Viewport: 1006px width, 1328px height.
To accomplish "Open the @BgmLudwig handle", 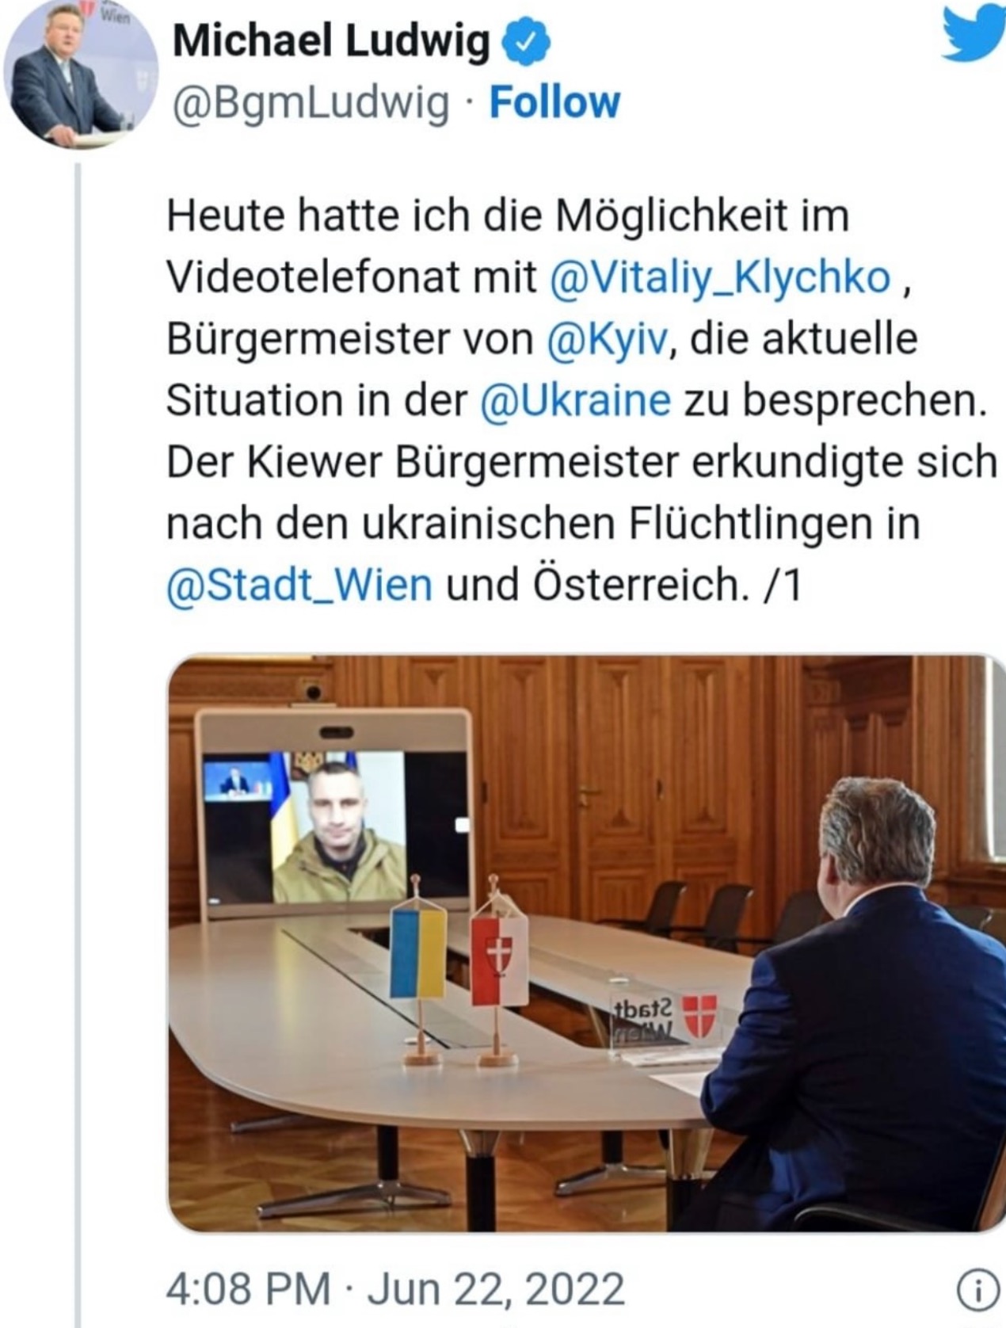I will coord(310,104).
